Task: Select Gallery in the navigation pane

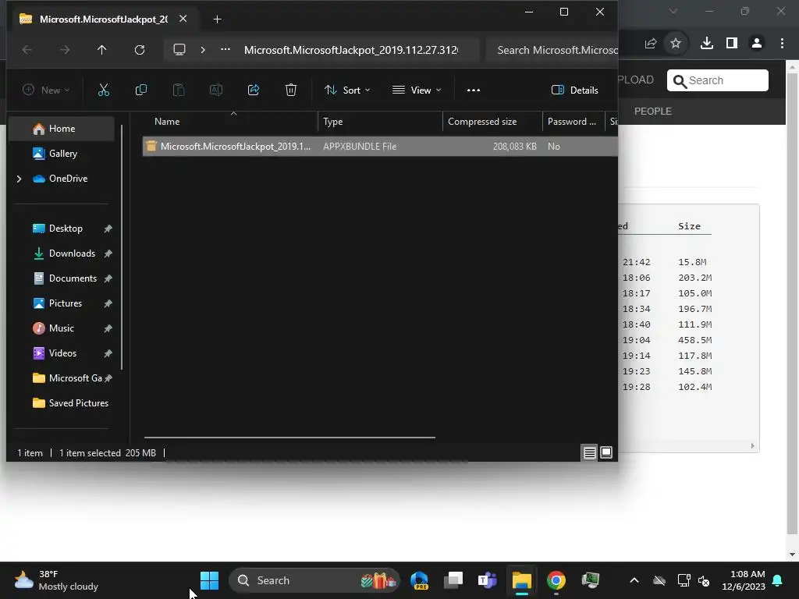Action: (62, 154)
